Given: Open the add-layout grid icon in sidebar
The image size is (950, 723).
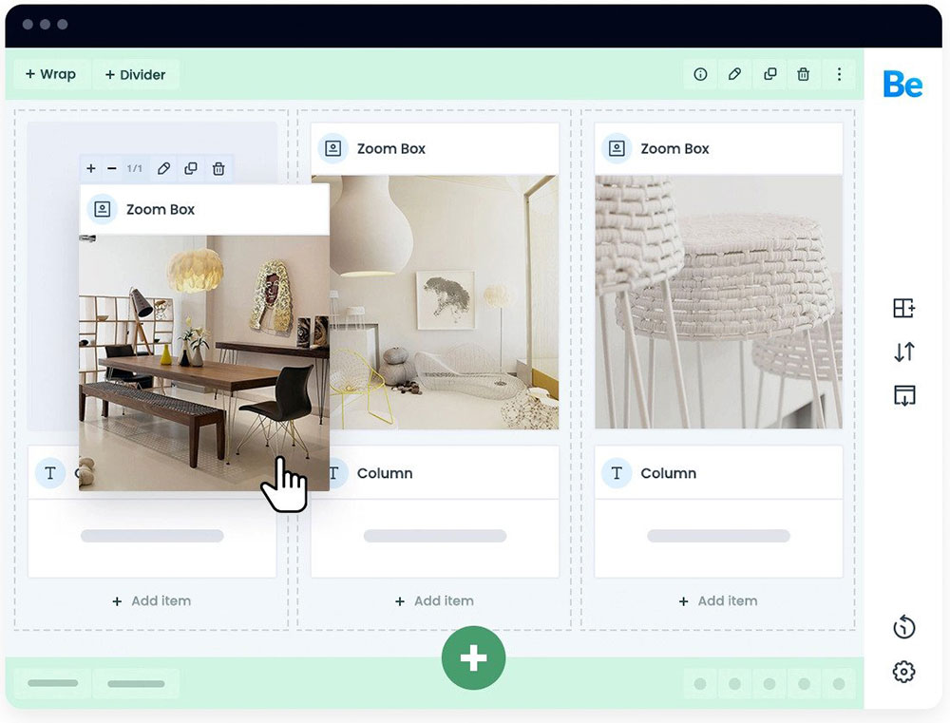Looking at the screenshot, I should coord(903,308).
